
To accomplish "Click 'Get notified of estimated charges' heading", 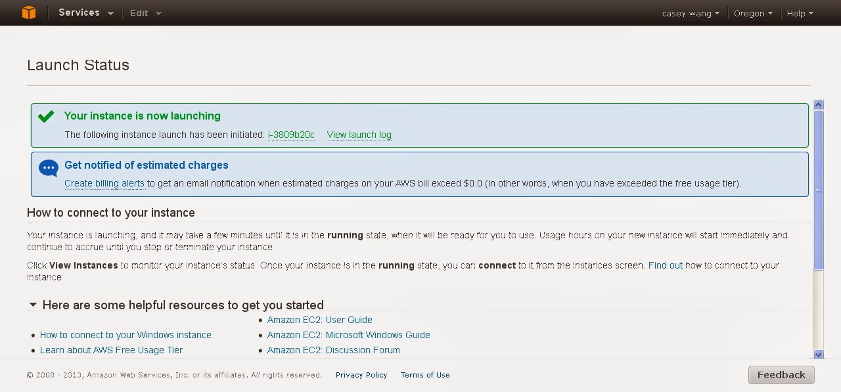I will [x=147, y=165].
